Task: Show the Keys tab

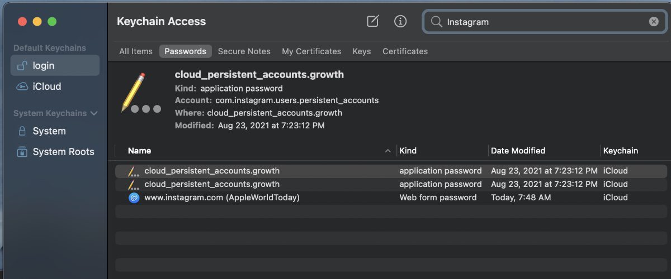Action: click(x=361, y=51)
